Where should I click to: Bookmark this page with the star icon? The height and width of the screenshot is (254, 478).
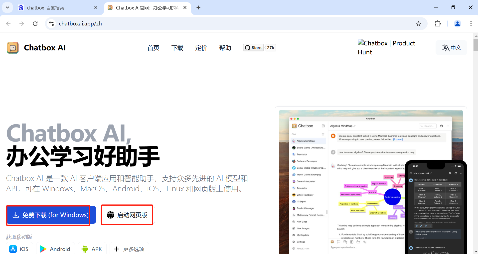[419, 24]
